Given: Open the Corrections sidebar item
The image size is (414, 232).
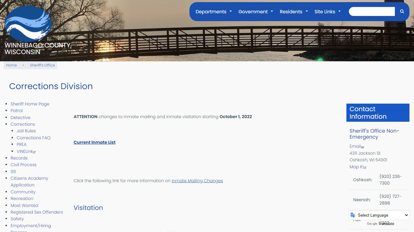Looking at the screenshot, I should pos(23,124).
